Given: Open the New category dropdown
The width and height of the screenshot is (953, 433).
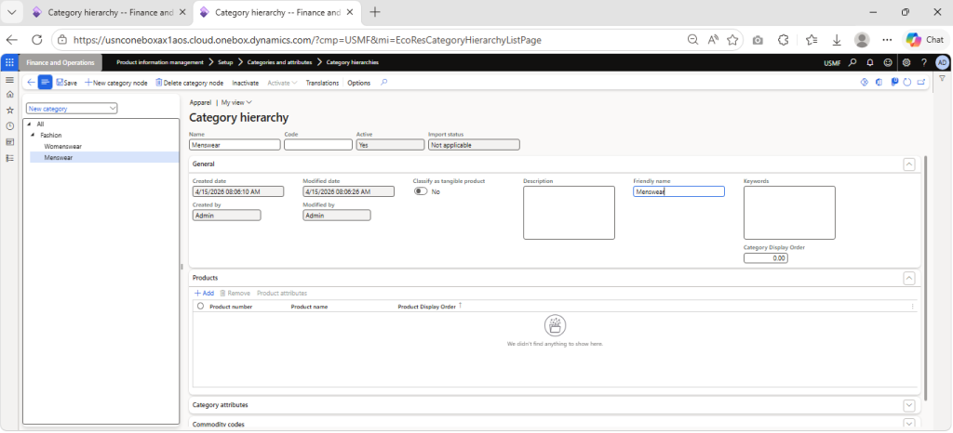Looking at the screenshot, I should coord(73,109).
